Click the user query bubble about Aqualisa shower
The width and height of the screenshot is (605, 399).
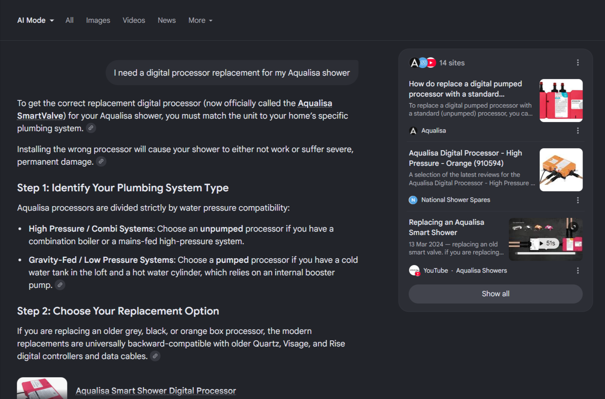[232, 73]
